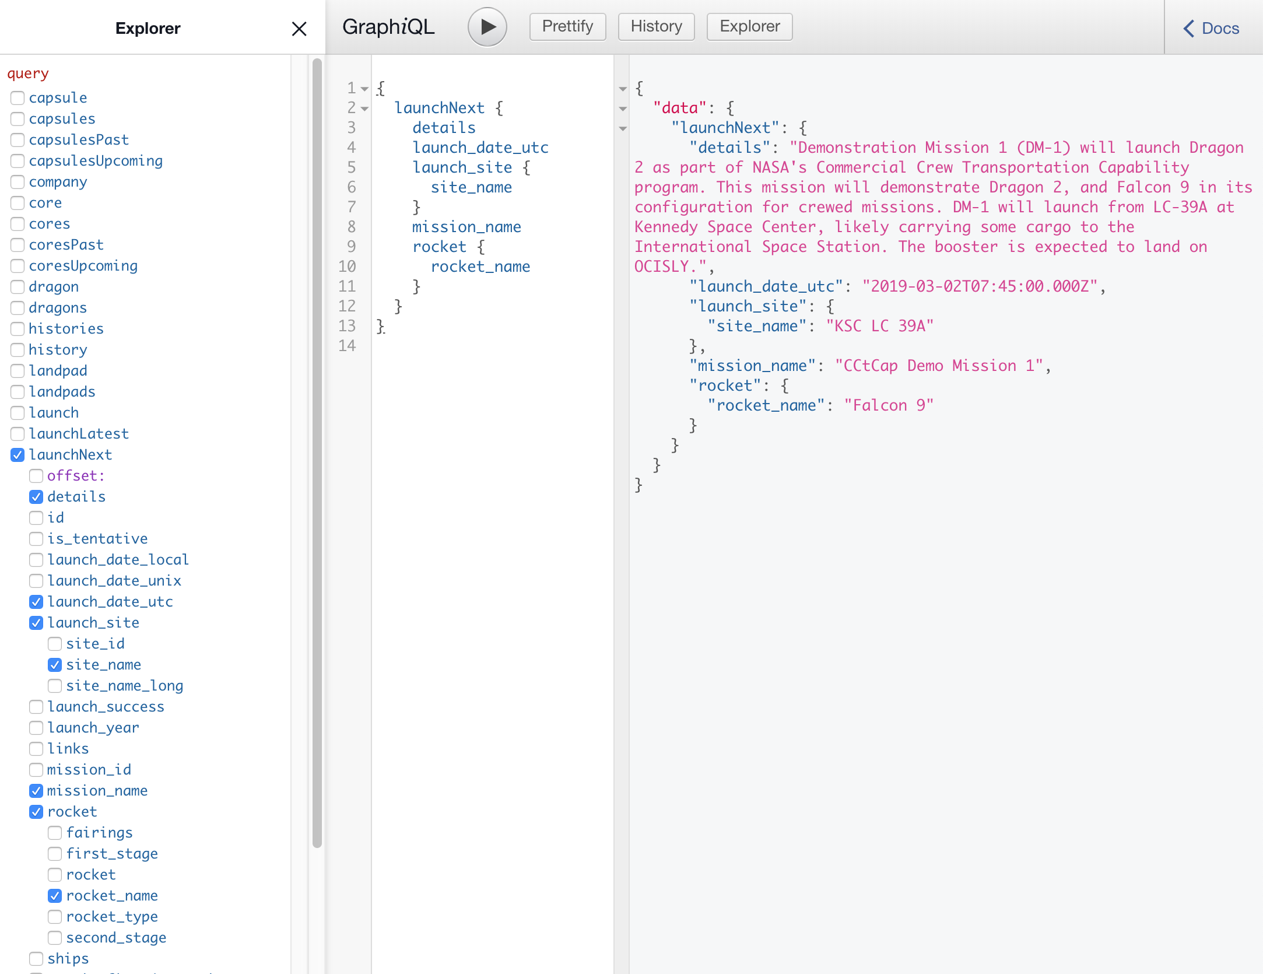Check the dragons field checkbox
1263x974 pixels.
pos(17,308)
